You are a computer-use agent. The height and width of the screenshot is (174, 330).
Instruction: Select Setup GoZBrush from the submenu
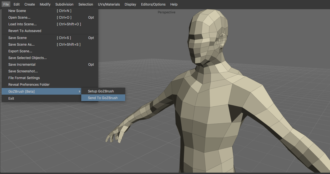pyautogui.click(x=101, y=91)
